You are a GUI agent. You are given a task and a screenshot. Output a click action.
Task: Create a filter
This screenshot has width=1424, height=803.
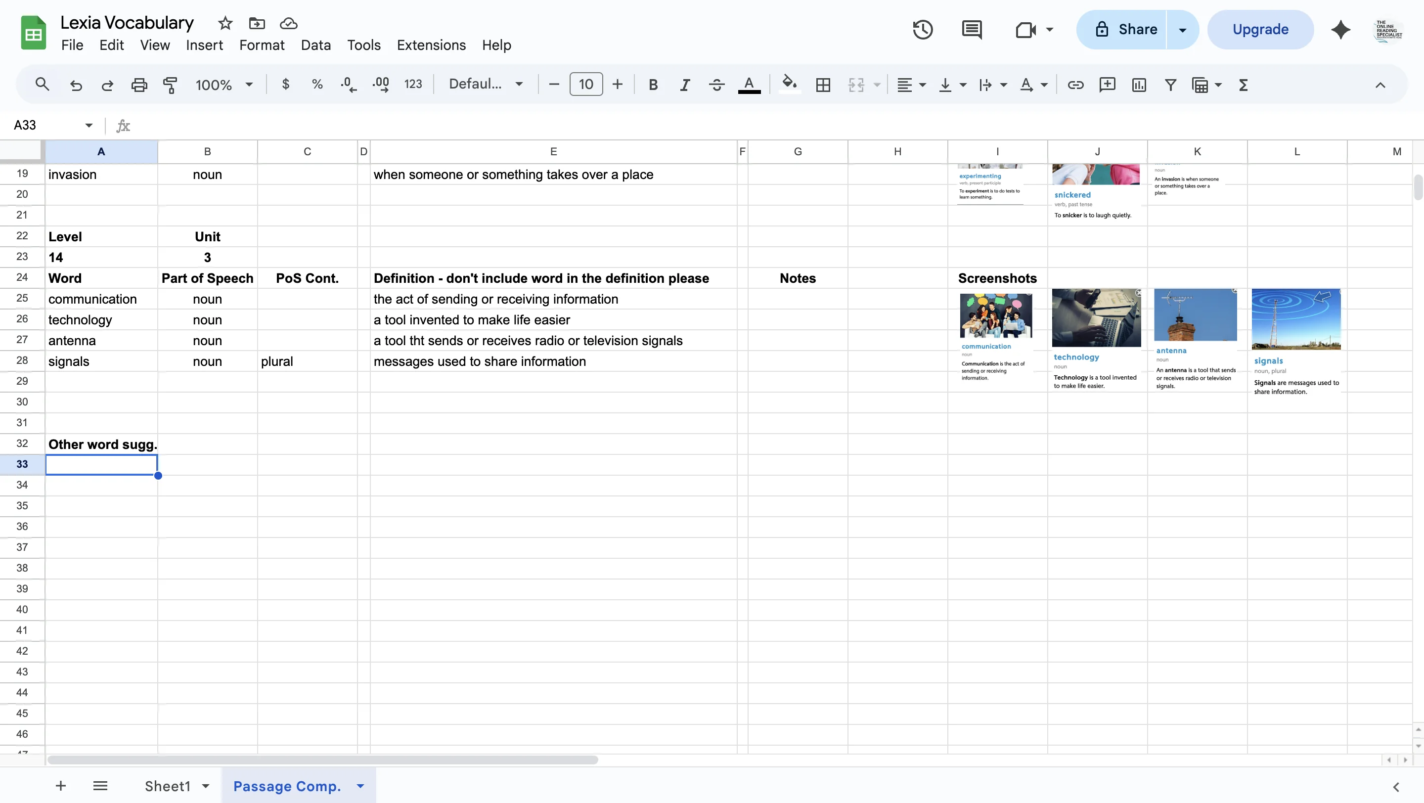click(x=1170, y=85)
